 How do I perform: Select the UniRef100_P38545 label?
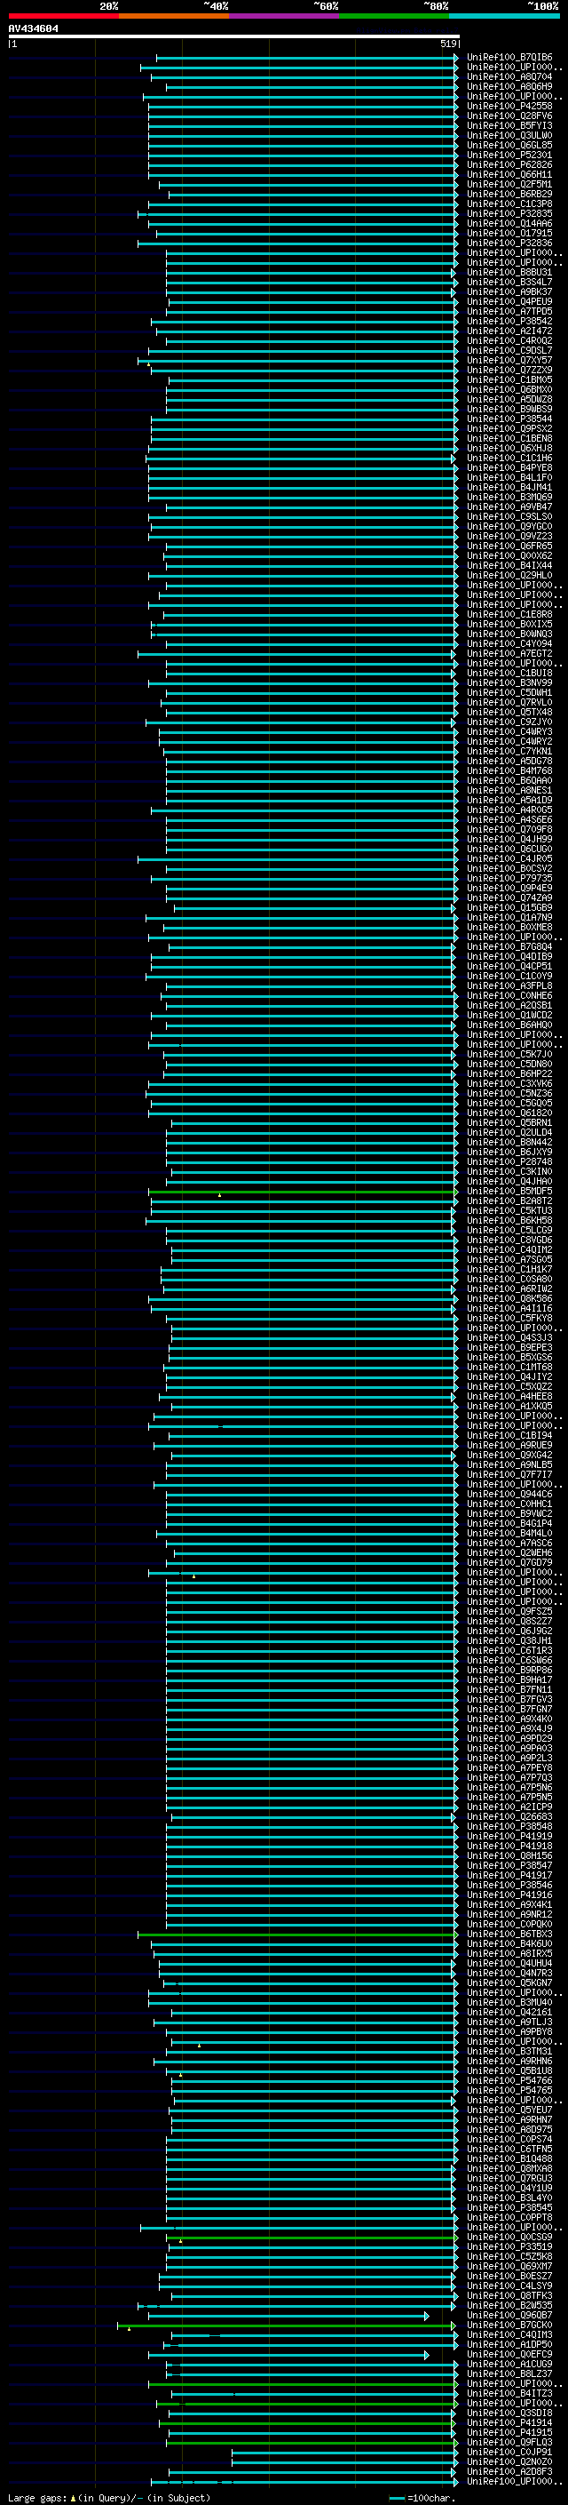[x=509, y=2207]
